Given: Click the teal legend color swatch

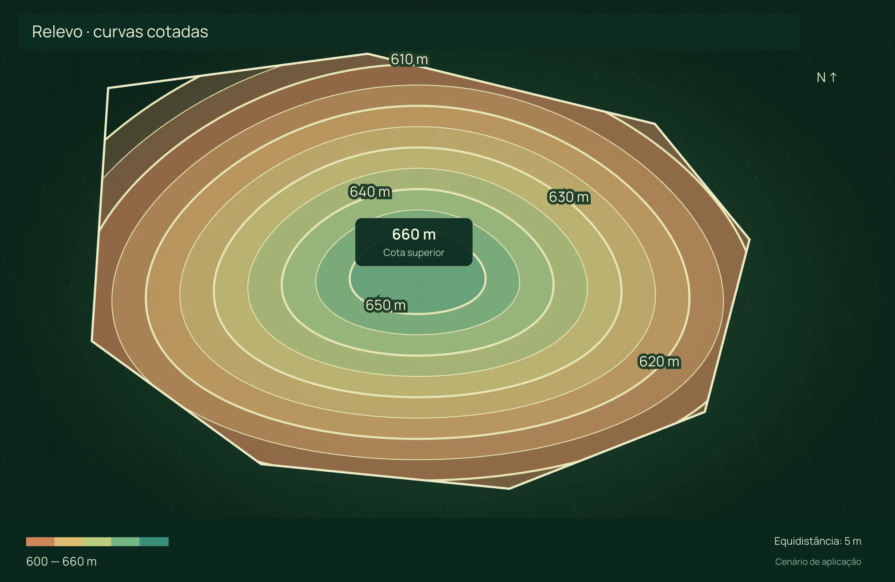Looking at the screenshot, I should coord(154,541).
